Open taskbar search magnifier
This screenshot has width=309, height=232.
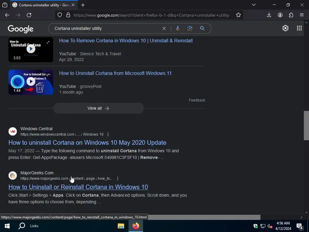[x=22, y=226]
